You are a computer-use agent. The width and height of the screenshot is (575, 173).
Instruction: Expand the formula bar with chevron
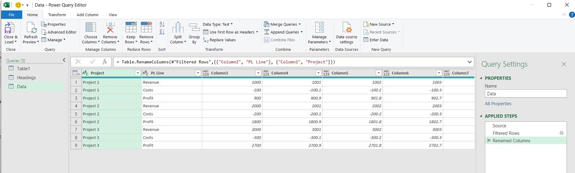pos(469,62)
